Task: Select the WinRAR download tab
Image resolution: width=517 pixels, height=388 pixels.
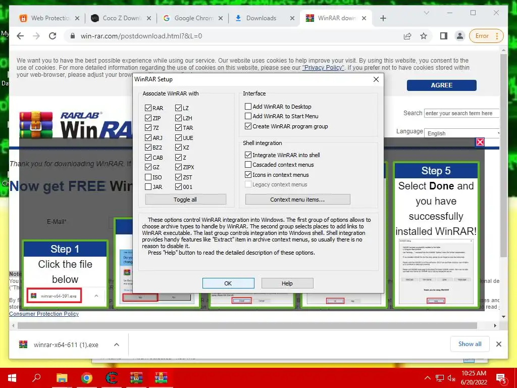Action: tap(336, 18)
